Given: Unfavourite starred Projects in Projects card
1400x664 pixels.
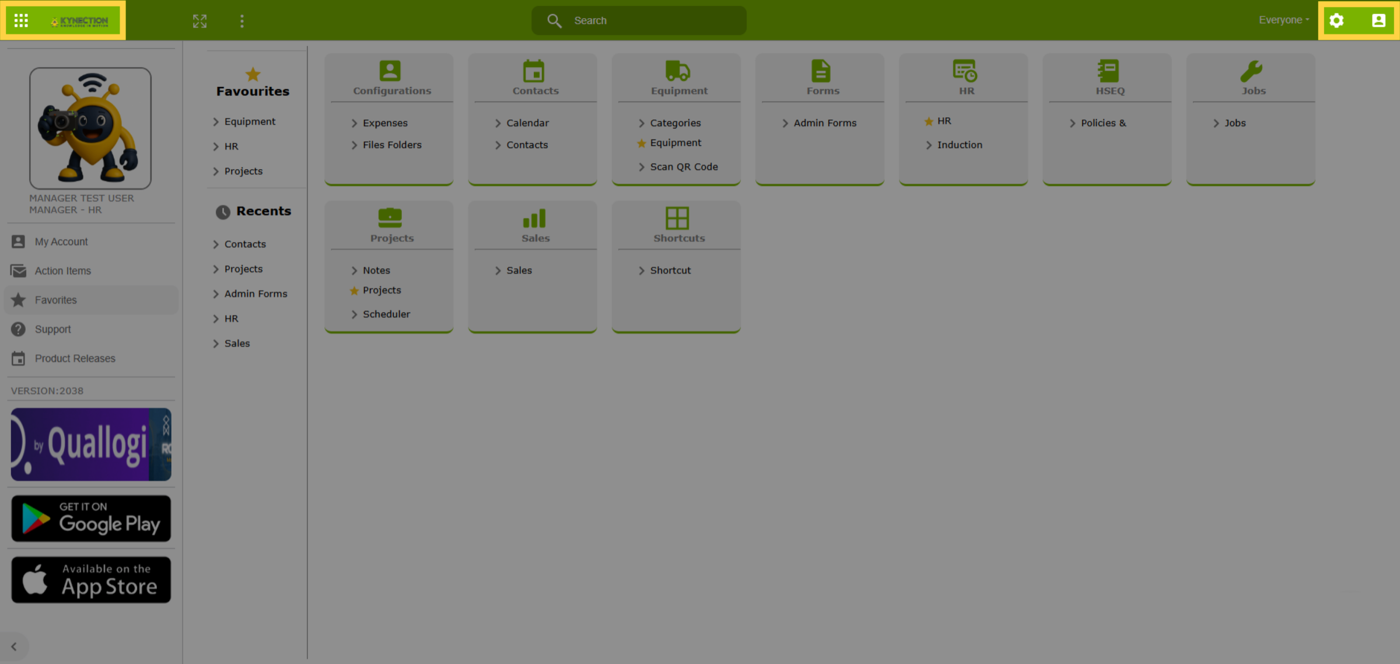Looking at the screenshot, I should click(x=354, y=291).
